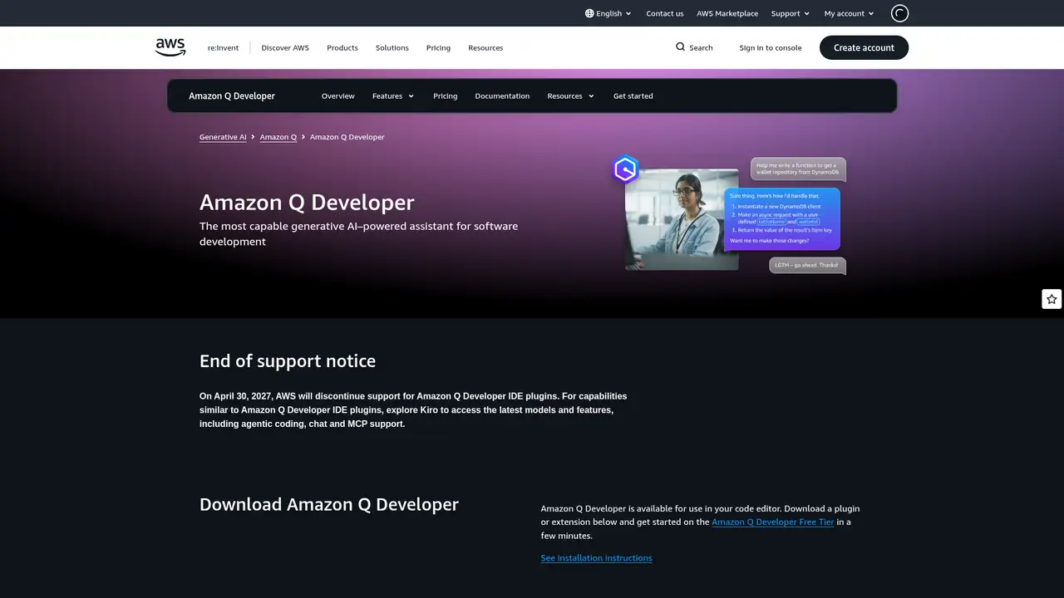Click the AWS logo

170,47
